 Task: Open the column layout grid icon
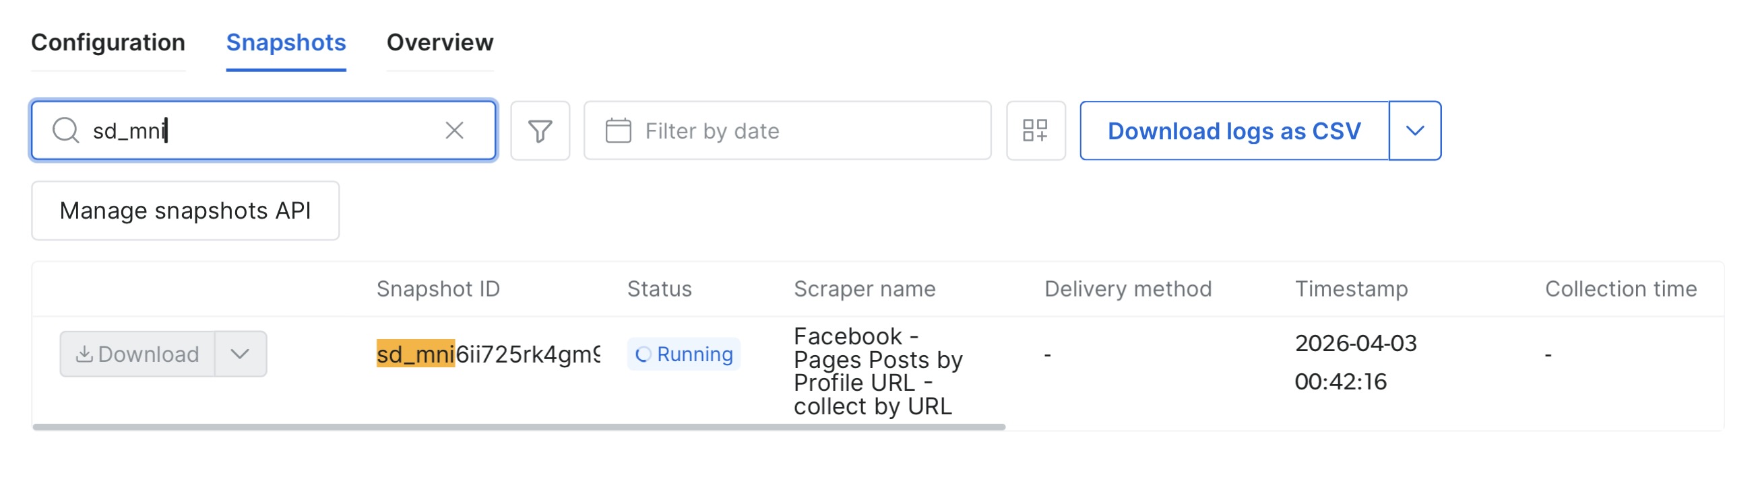coord(1035,130)
